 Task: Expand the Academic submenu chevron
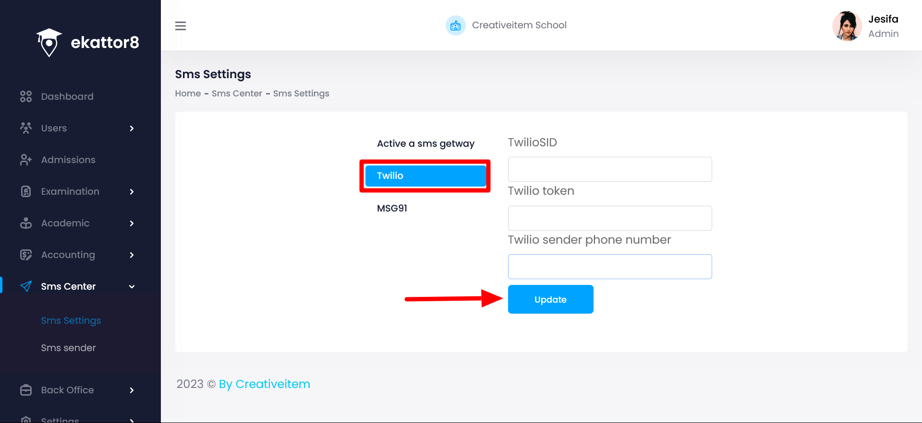[132, 223]
